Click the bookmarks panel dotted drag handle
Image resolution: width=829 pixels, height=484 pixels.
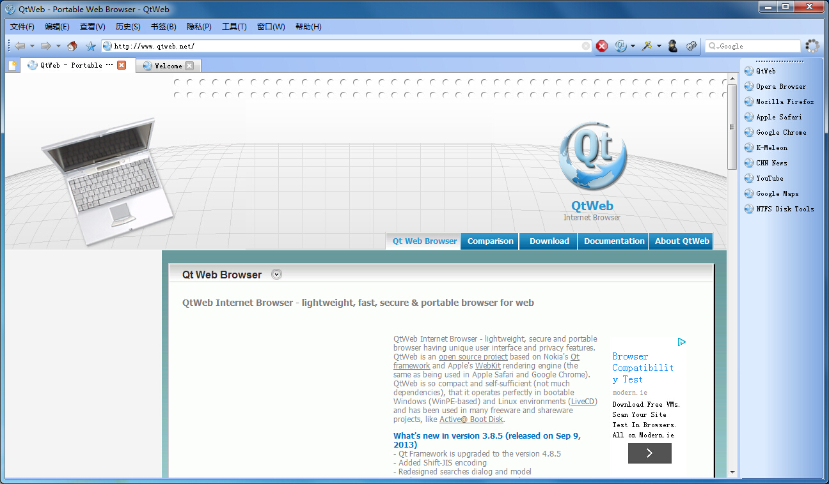779,61
